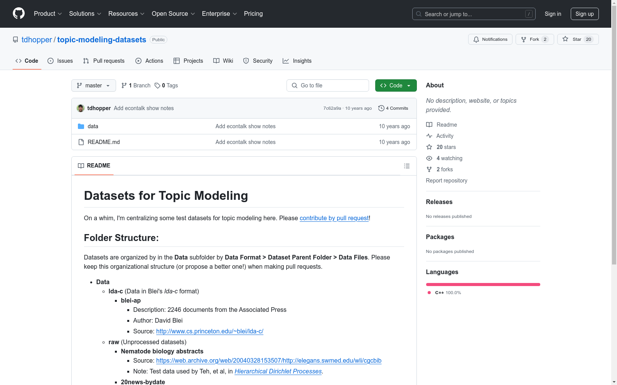Click the star icon in Star button
The height and width of the screenshot is (385, 617).
click(565, 39)
